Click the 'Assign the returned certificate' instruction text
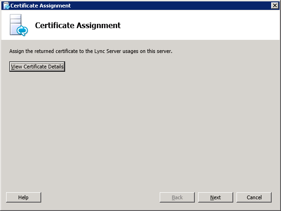Screen dimensions: 281x211 pos(91,51)
